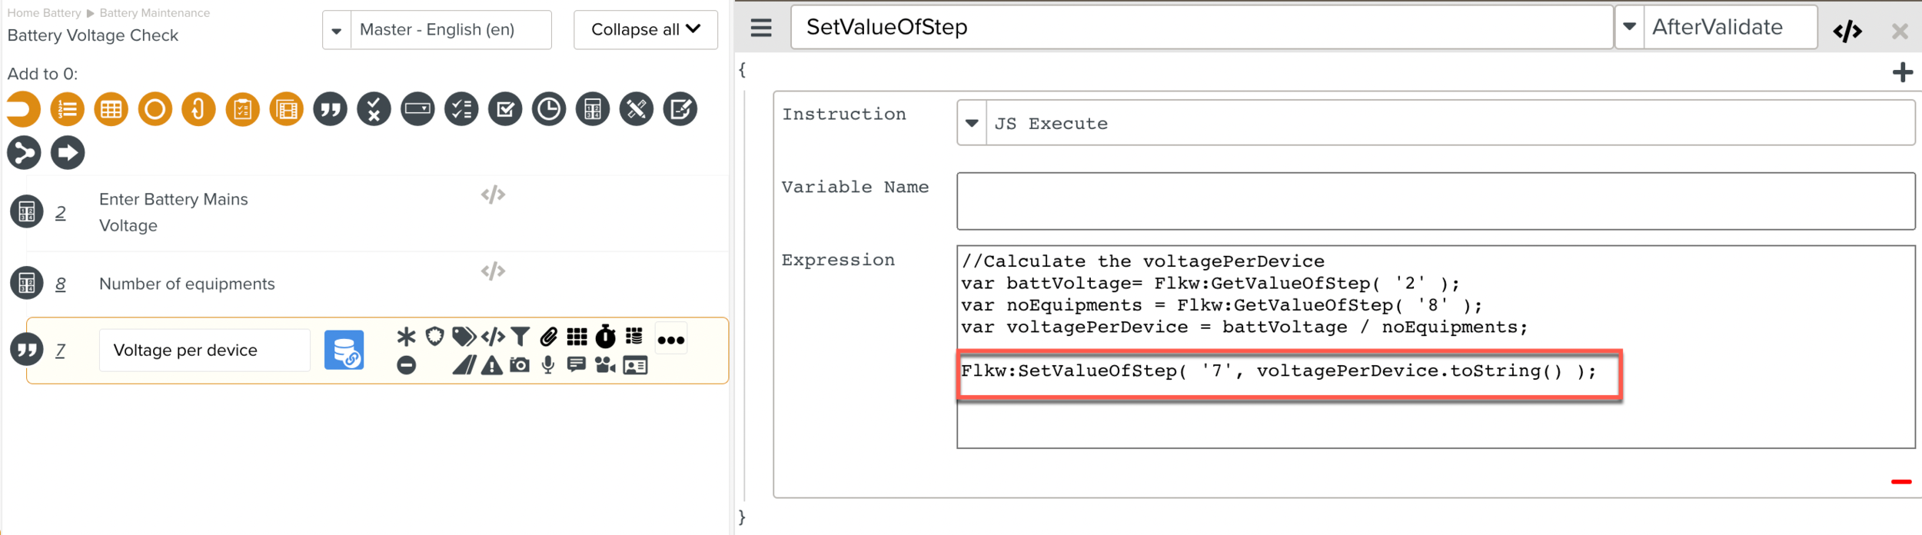Open code indicator for Number of equipments
This screenshot has width=1922, height=535.
493,271
